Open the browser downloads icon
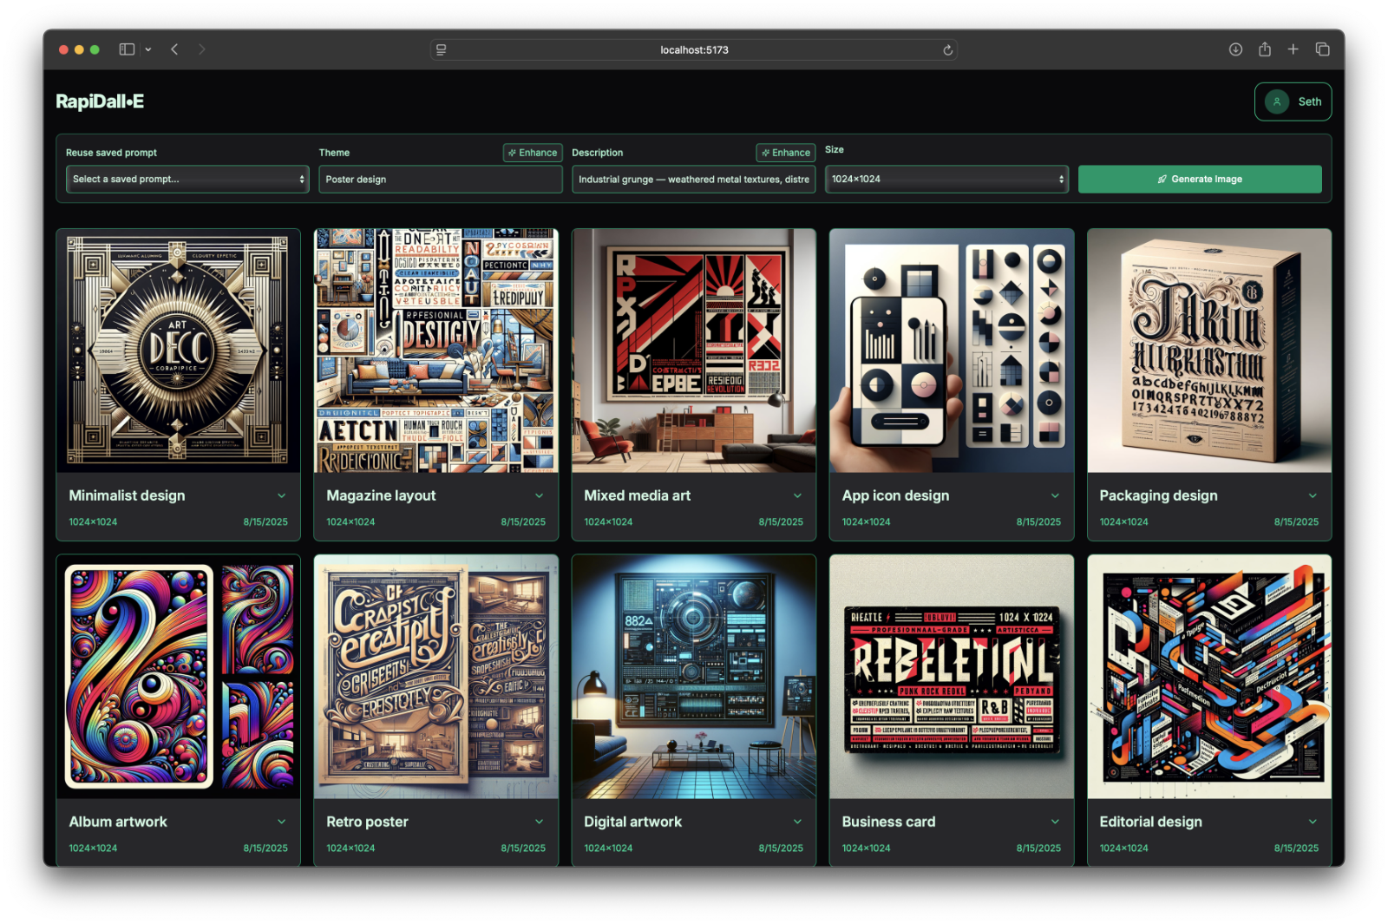The height and width of the screenshot is (924, 1388). 1235,49
